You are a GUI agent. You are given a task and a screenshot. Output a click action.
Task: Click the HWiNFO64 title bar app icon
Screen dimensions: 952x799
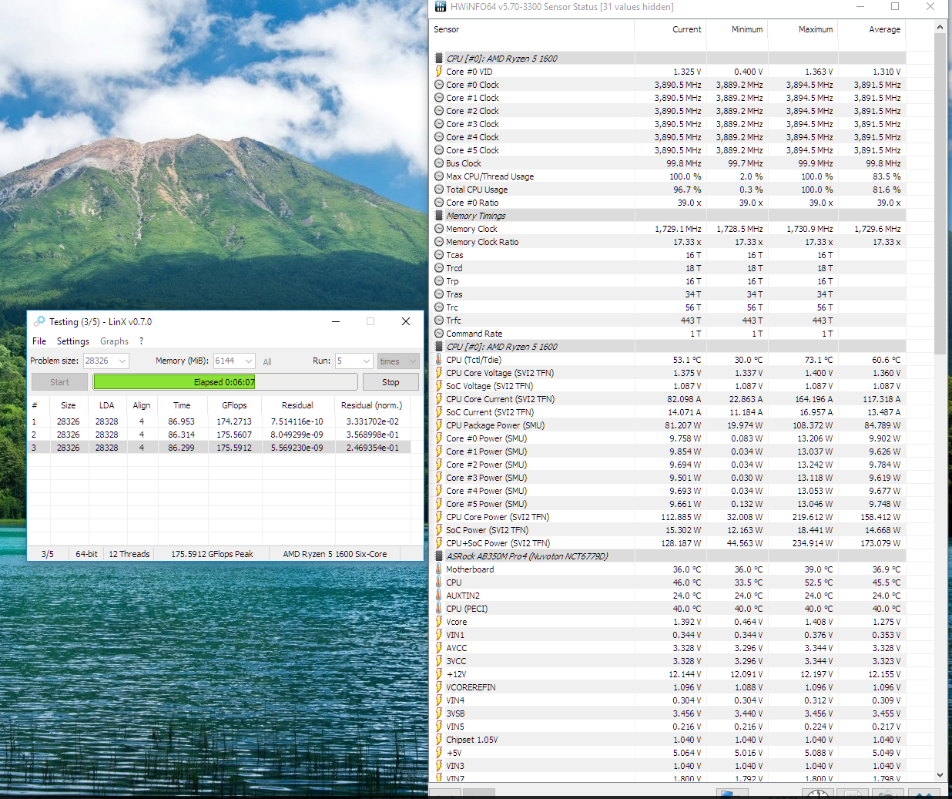441,7
